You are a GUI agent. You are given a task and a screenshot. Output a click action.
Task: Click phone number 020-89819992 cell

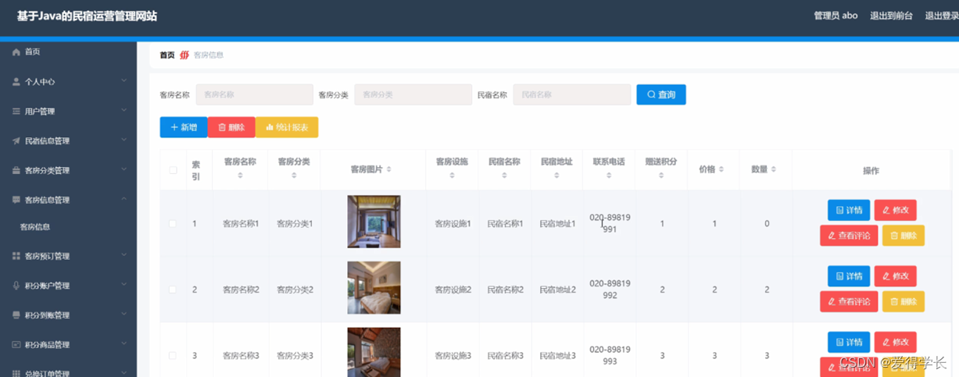pos(610,290)
